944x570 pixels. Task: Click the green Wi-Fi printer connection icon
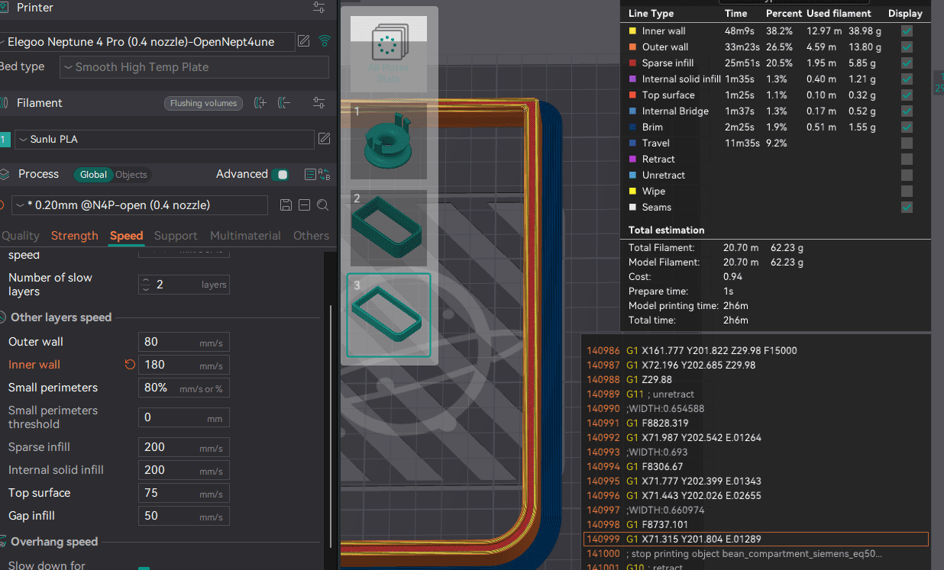pos(325,41)
